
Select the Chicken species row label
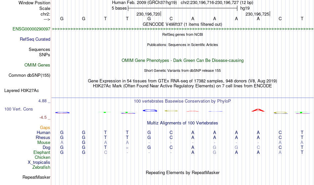coord(42,157)
